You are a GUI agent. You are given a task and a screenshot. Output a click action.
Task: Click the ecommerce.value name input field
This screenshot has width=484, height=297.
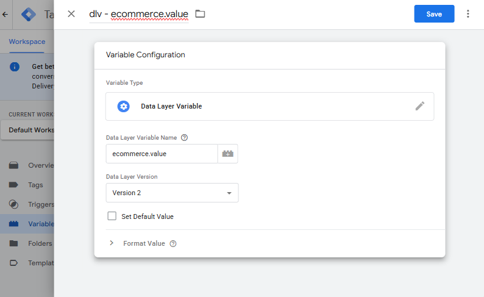pos(162,154)
